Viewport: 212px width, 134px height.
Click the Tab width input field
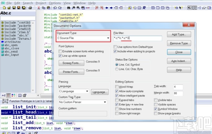(178, 87)
